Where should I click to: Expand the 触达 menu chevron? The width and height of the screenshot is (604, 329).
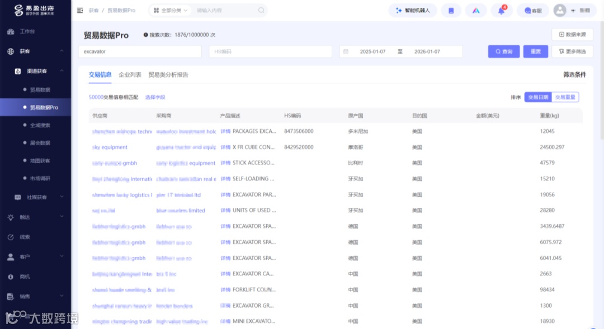[x=62, y=217]
